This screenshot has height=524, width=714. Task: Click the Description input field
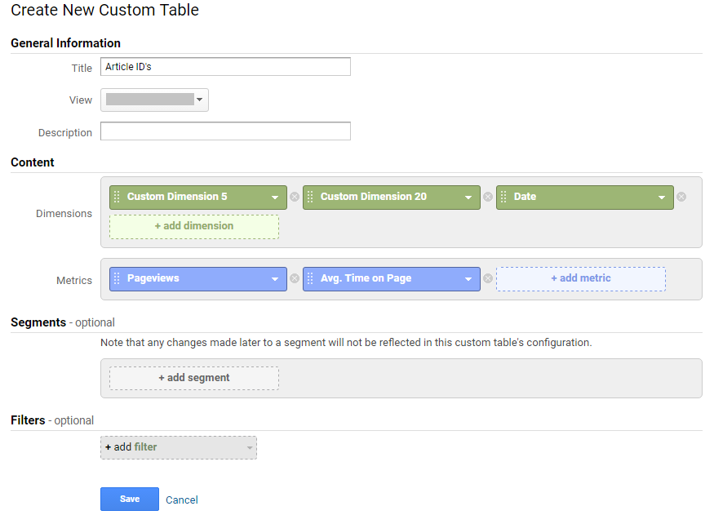tap(225, 131)
